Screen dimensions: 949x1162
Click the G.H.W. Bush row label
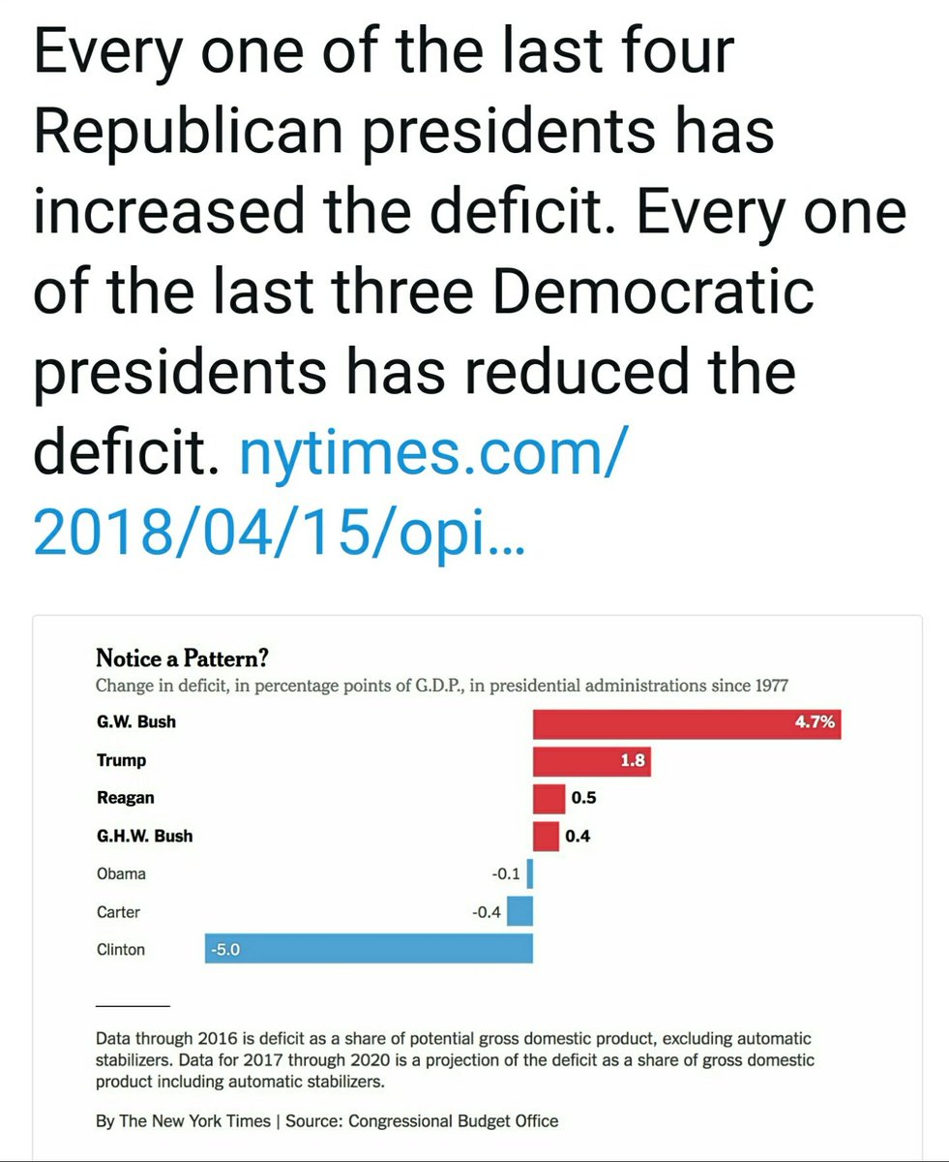(145, 836)
